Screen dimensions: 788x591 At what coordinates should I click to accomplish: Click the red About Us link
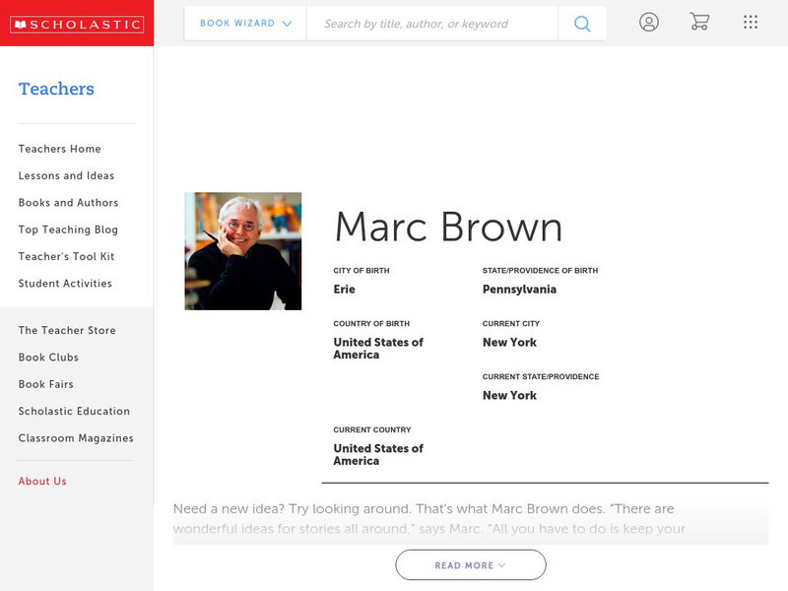[42, 482]
